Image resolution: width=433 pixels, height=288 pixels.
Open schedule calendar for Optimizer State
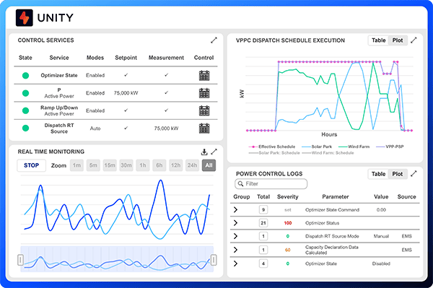pos(204,75)
